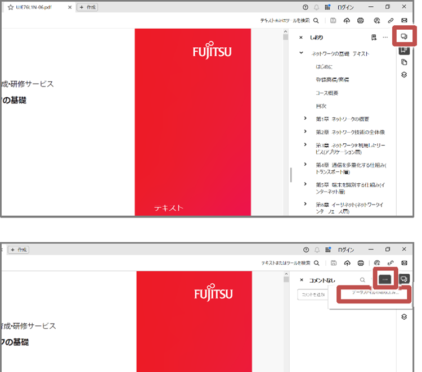This screenshot has height=372, width=422.
Task: Expand 第6章 イーサネット chevron
Action: click(305, 204)
